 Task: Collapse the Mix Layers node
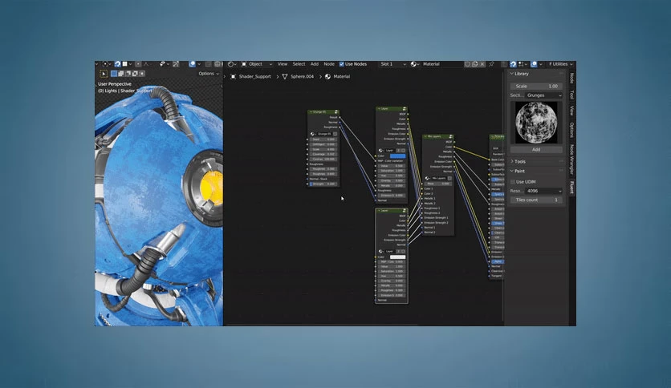tap(425, 136)
